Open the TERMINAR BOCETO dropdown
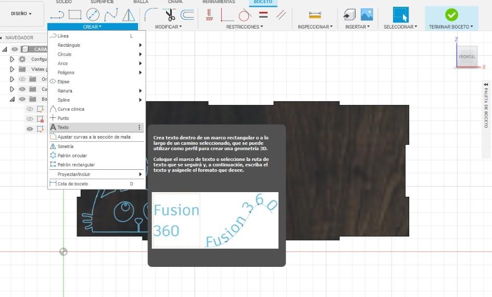 451,27
